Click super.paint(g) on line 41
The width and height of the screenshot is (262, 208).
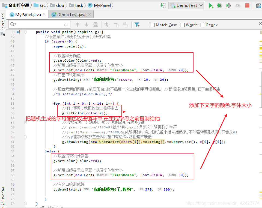click(70, 46)
